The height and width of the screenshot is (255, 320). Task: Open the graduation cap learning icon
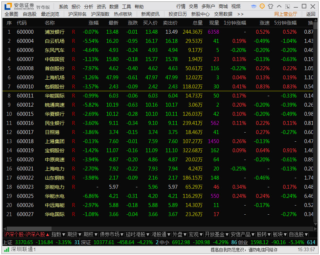254,6
